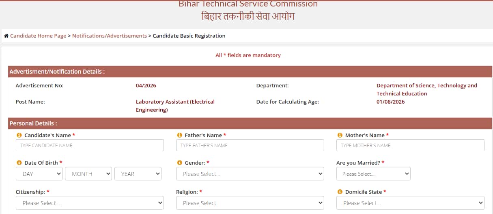This screenshot has height=214, width=493.
Task: Open the Religion dropdown
Action: [x=250, y=203]
